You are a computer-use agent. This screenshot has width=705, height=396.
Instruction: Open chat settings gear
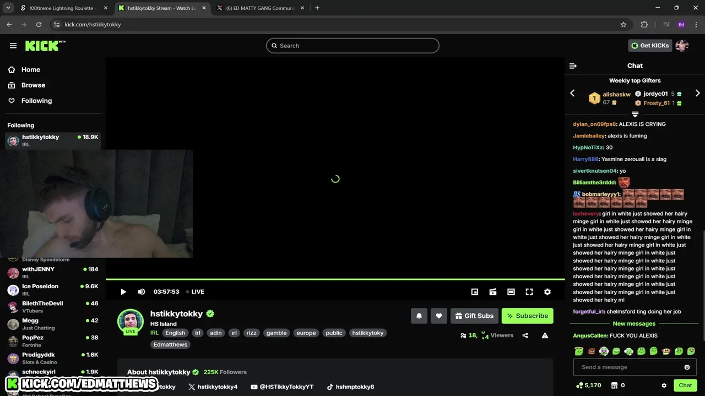click(664, 386)
